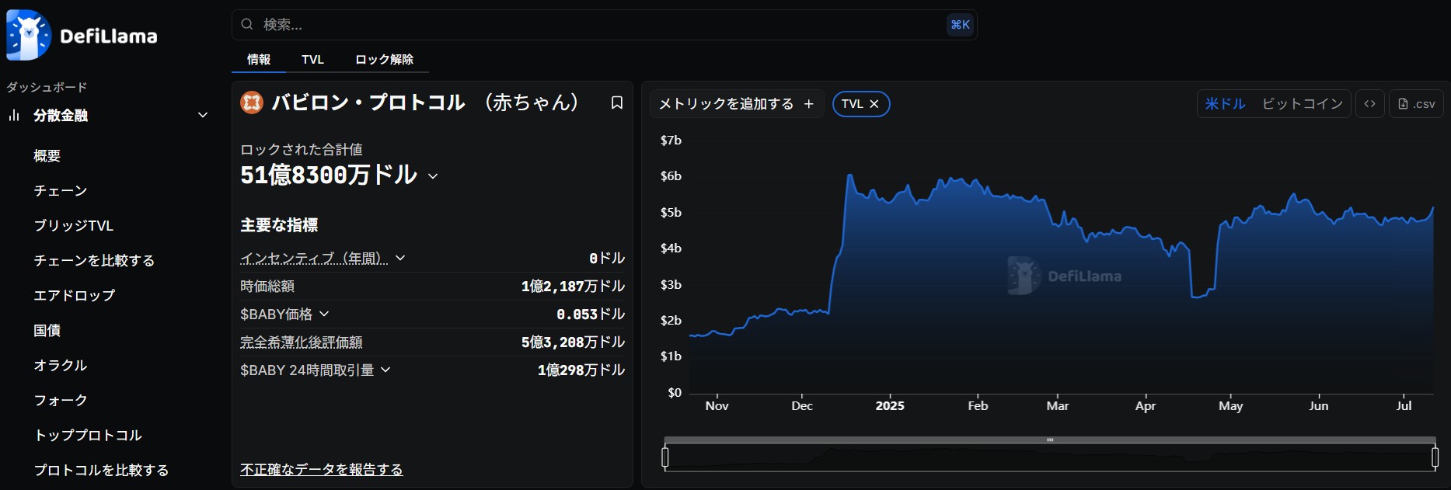Expand the total value locked breakdown chevron
This screenshot has height=490, width=1451.
coord(433,176)
